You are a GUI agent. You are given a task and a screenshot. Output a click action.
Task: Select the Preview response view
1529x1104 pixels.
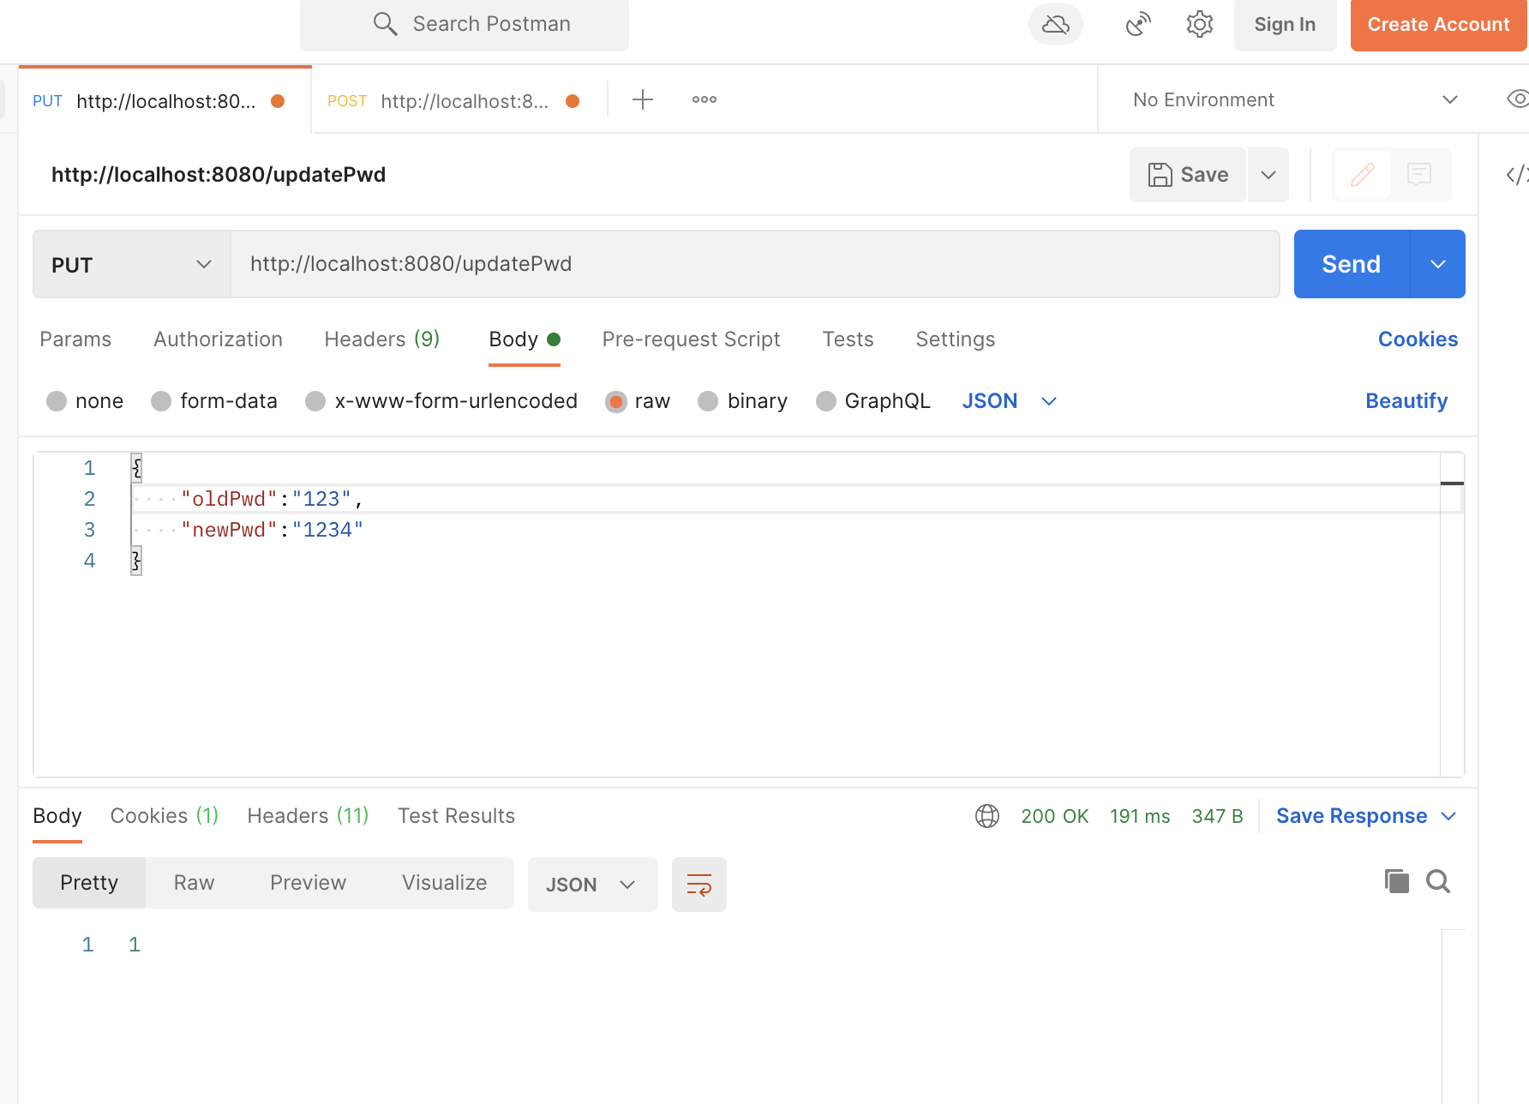coord(308,883)
